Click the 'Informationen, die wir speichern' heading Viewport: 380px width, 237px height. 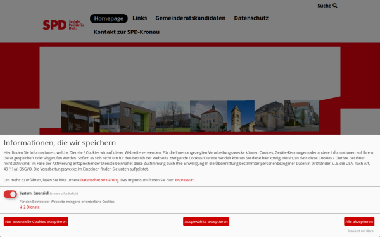tap(60, 143)
